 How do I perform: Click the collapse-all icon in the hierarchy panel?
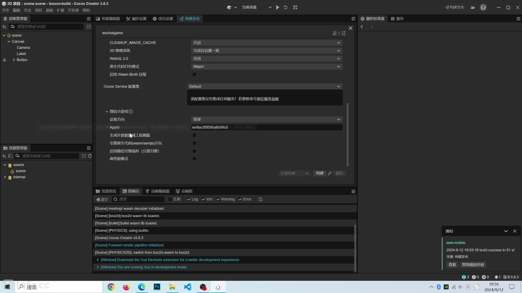point(89,27)
